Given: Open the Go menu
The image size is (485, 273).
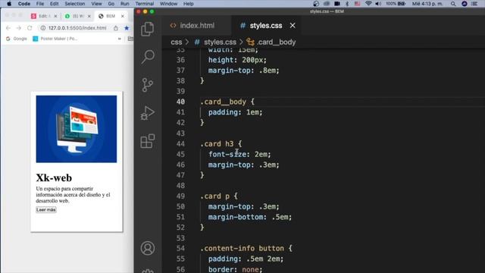Looking at the screenshot, I should click(111, 4).
